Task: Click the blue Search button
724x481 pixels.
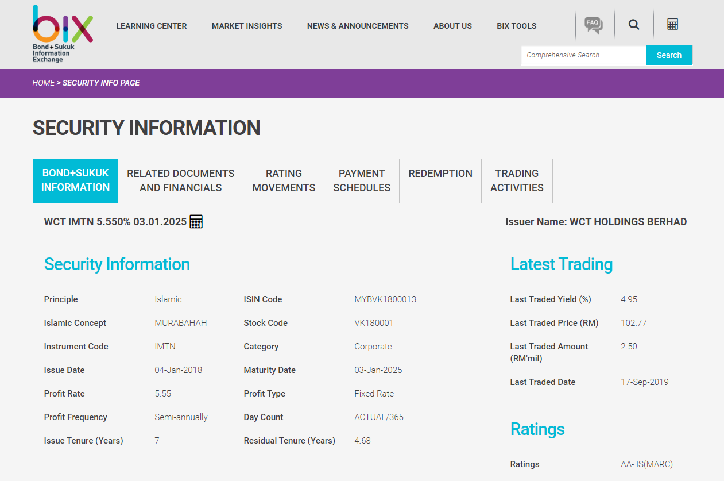Action: click(669, 55)
